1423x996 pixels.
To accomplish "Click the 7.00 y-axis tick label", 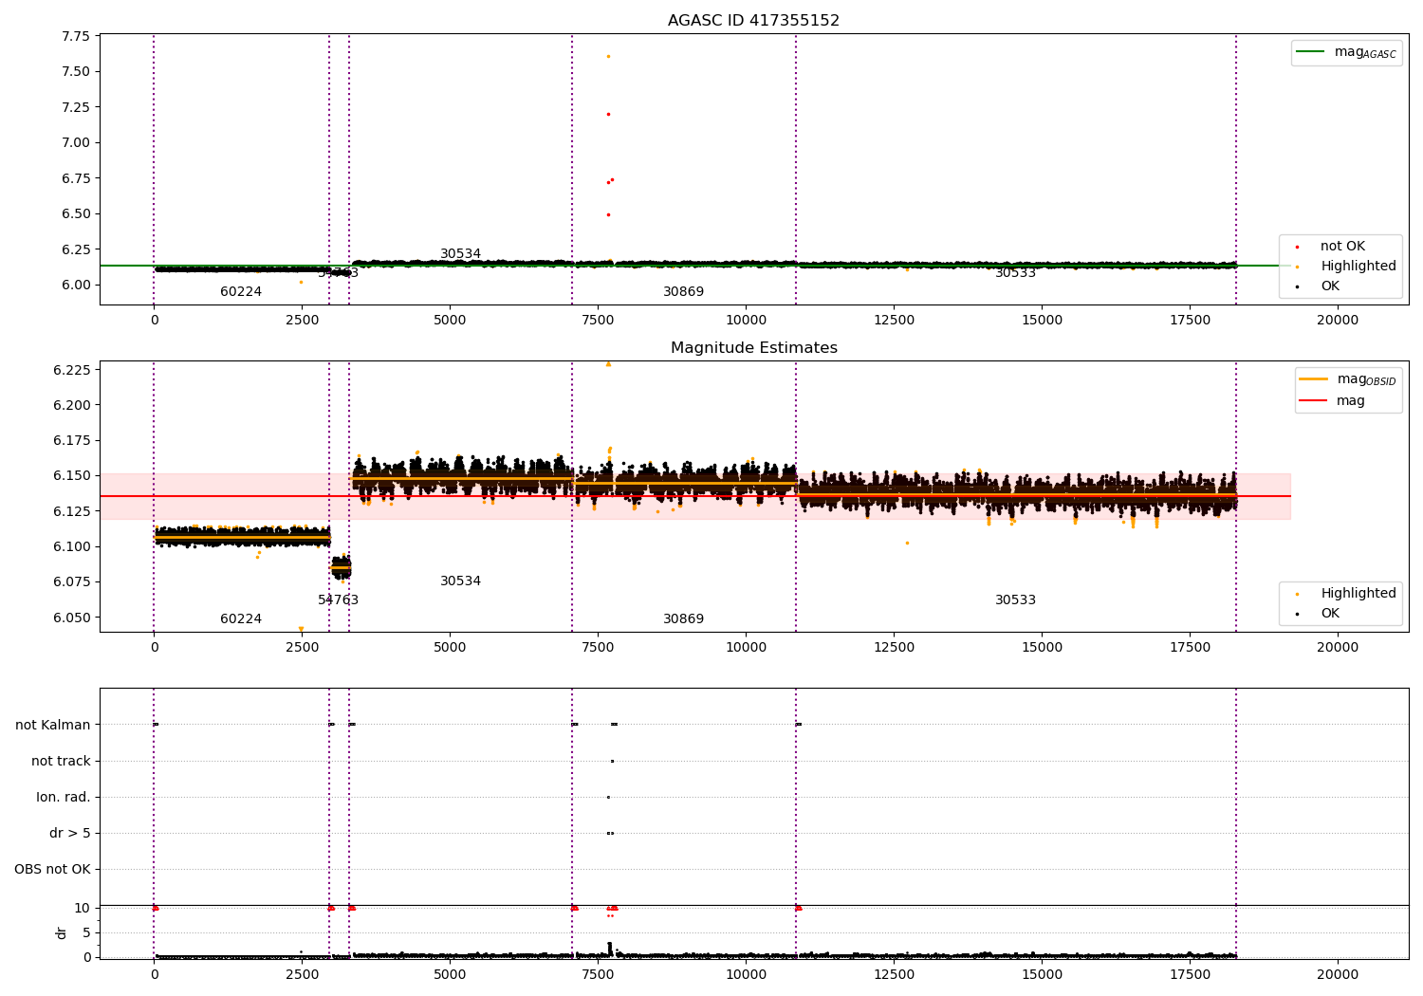I will coord(75,142).
